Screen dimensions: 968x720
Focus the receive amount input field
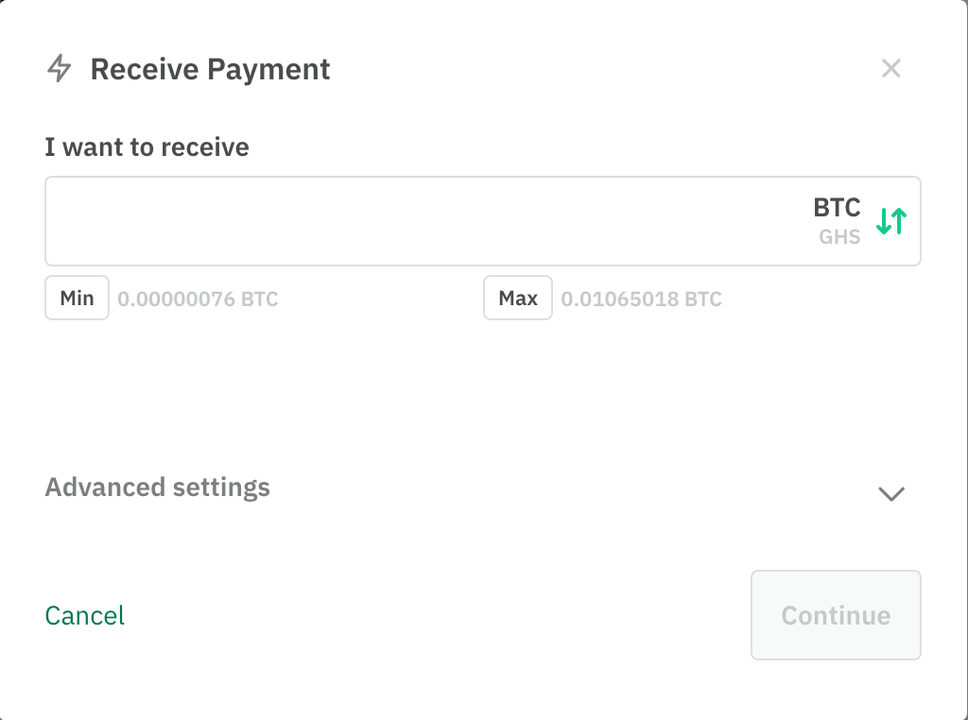click(x=426, y=221)
